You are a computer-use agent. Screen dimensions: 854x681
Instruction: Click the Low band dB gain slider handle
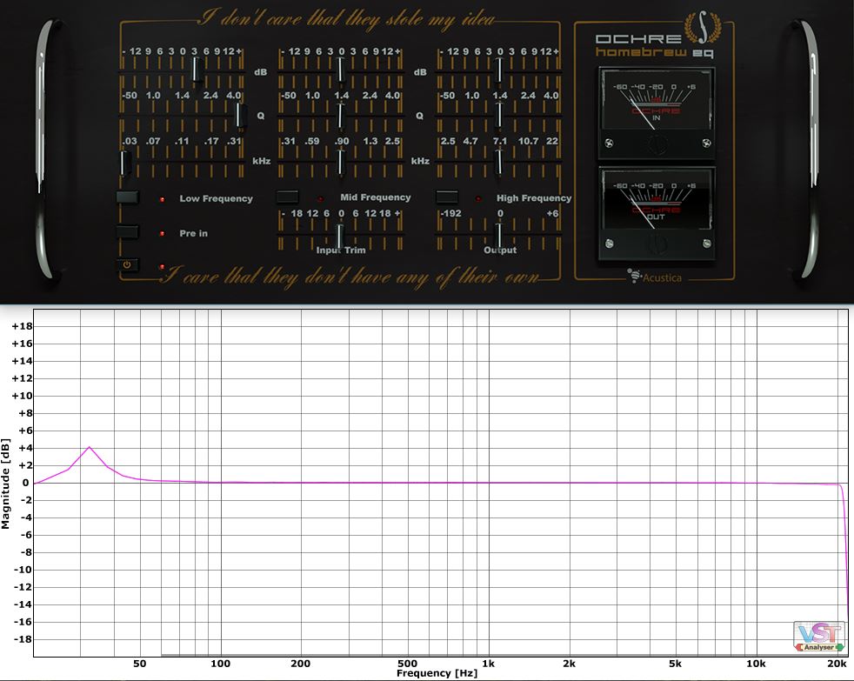tap(197, 70)
